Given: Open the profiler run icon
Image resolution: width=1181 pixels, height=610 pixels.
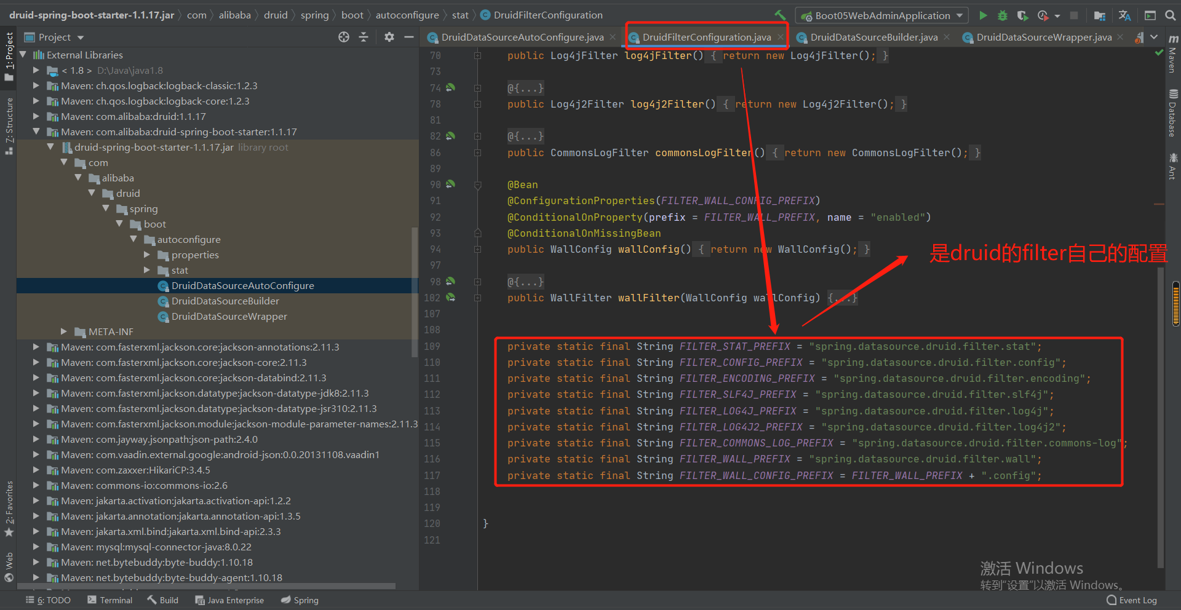Looking at the screenshot, I should pos(1043,15).
